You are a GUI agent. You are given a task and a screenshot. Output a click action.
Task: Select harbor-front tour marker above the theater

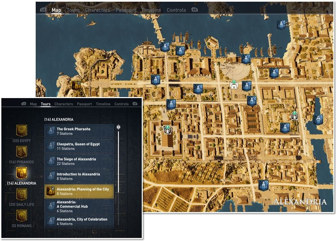(246, 59)
